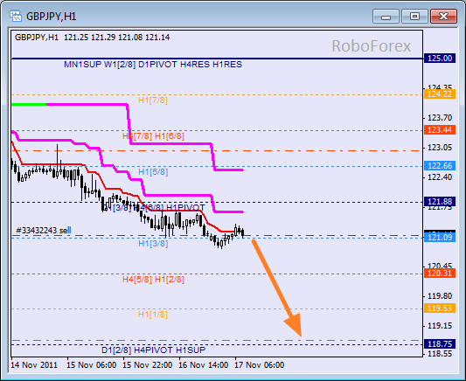Click the 14 Nov 2011 time label
This screenshot has height=381, width=466.
point(34,365)
